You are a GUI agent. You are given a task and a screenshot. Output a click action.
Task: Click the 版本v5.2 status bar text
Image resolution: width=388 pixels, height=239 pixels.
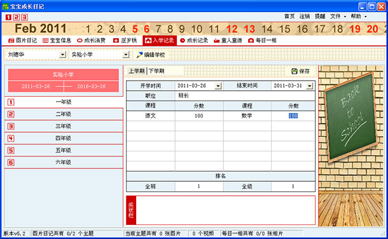click(15, 233)
